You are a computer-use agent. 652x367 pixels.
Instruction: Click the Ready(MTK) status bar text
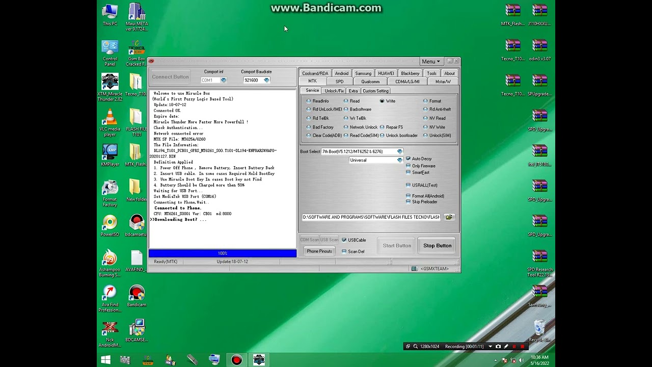pos(166,261)
